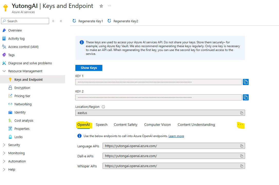The height and width of the screenshot is (185, 279).
Task: Click the Show Keys button
Action: pyautogui.click(x=89, y=68)
